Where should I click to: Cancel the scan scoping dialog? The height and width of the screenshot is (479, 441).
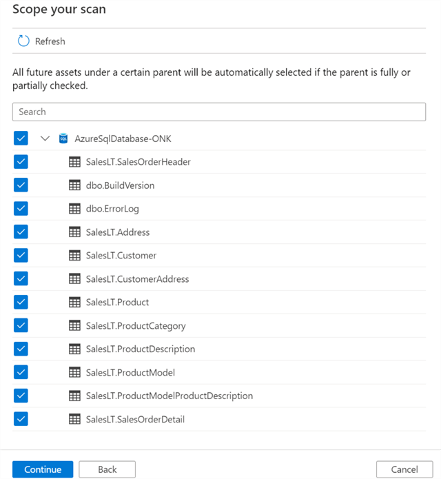click(404, 469)
